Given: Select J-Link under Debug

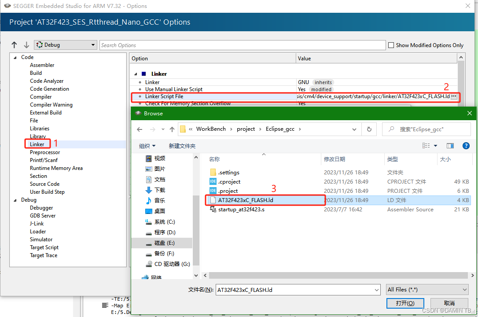Looking at the screenshot, I should coord(37,224).
